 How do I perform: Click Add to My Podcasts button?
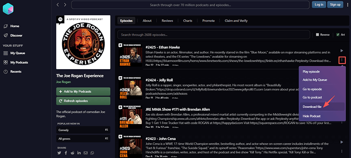coord(83,91)
